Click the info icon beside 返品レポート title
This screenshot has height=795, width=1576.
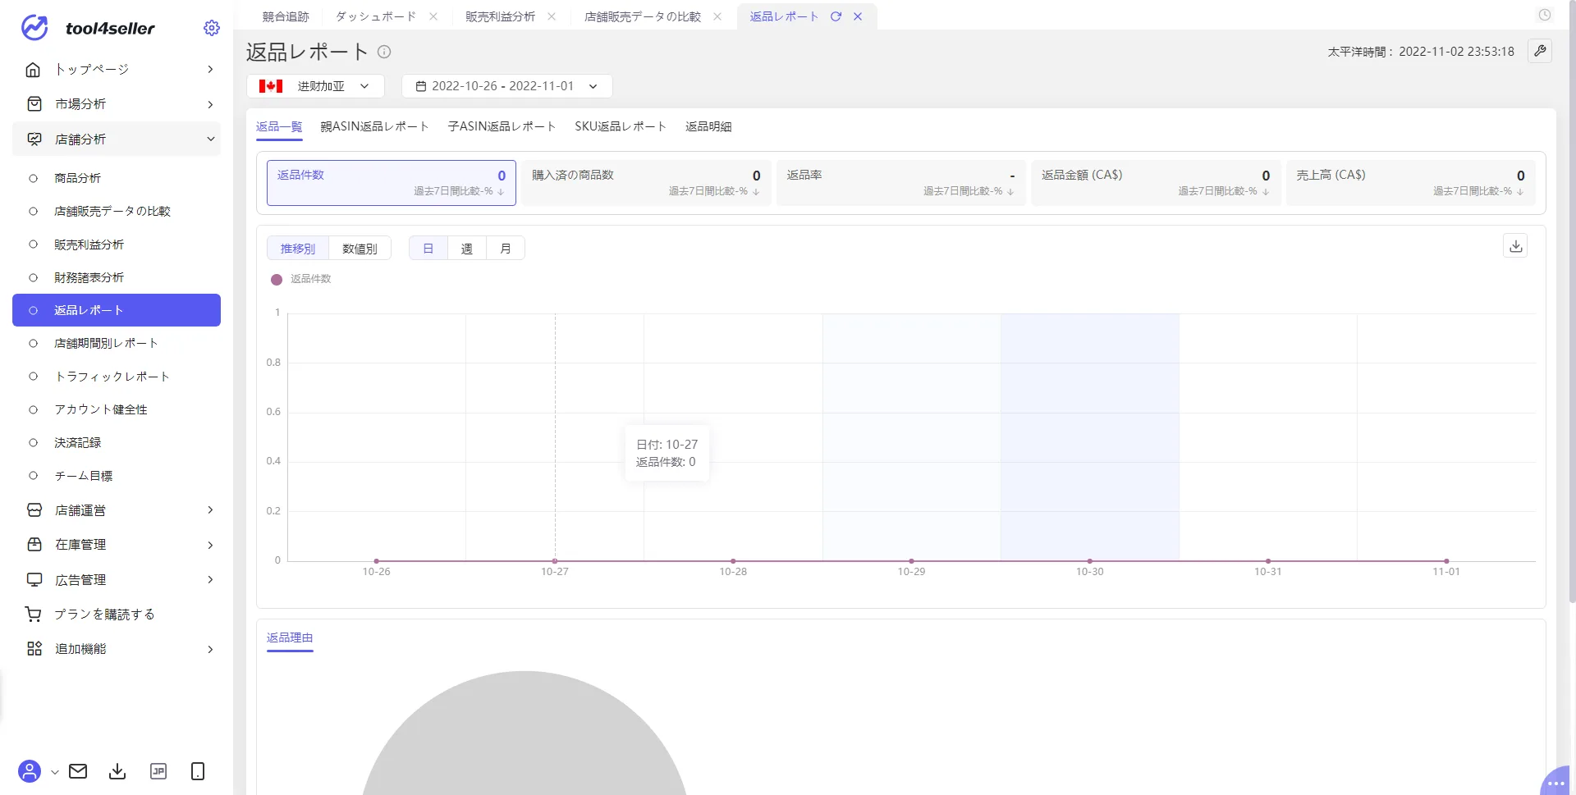384,52
